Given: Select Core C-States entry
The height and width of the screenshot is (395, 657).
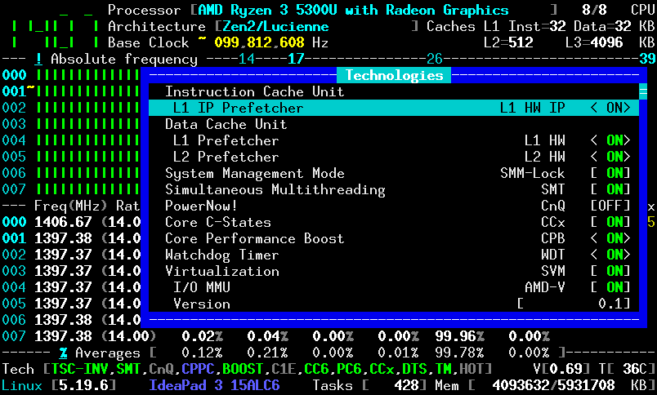Looking at the screenshot, I should coord(218,222).
